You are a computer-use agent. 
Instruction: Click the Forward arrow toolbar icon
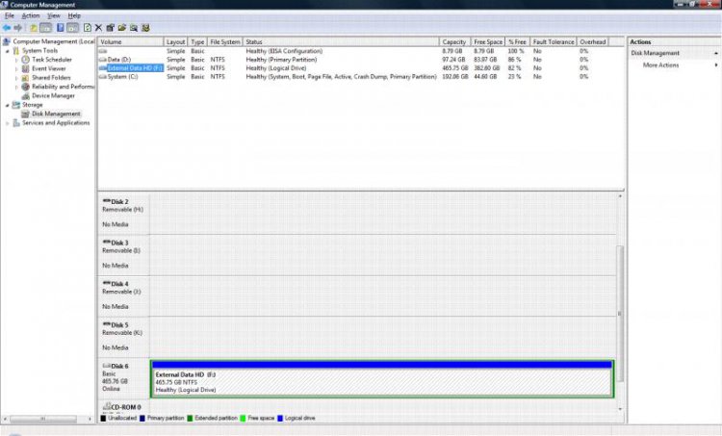pos(19,28)
